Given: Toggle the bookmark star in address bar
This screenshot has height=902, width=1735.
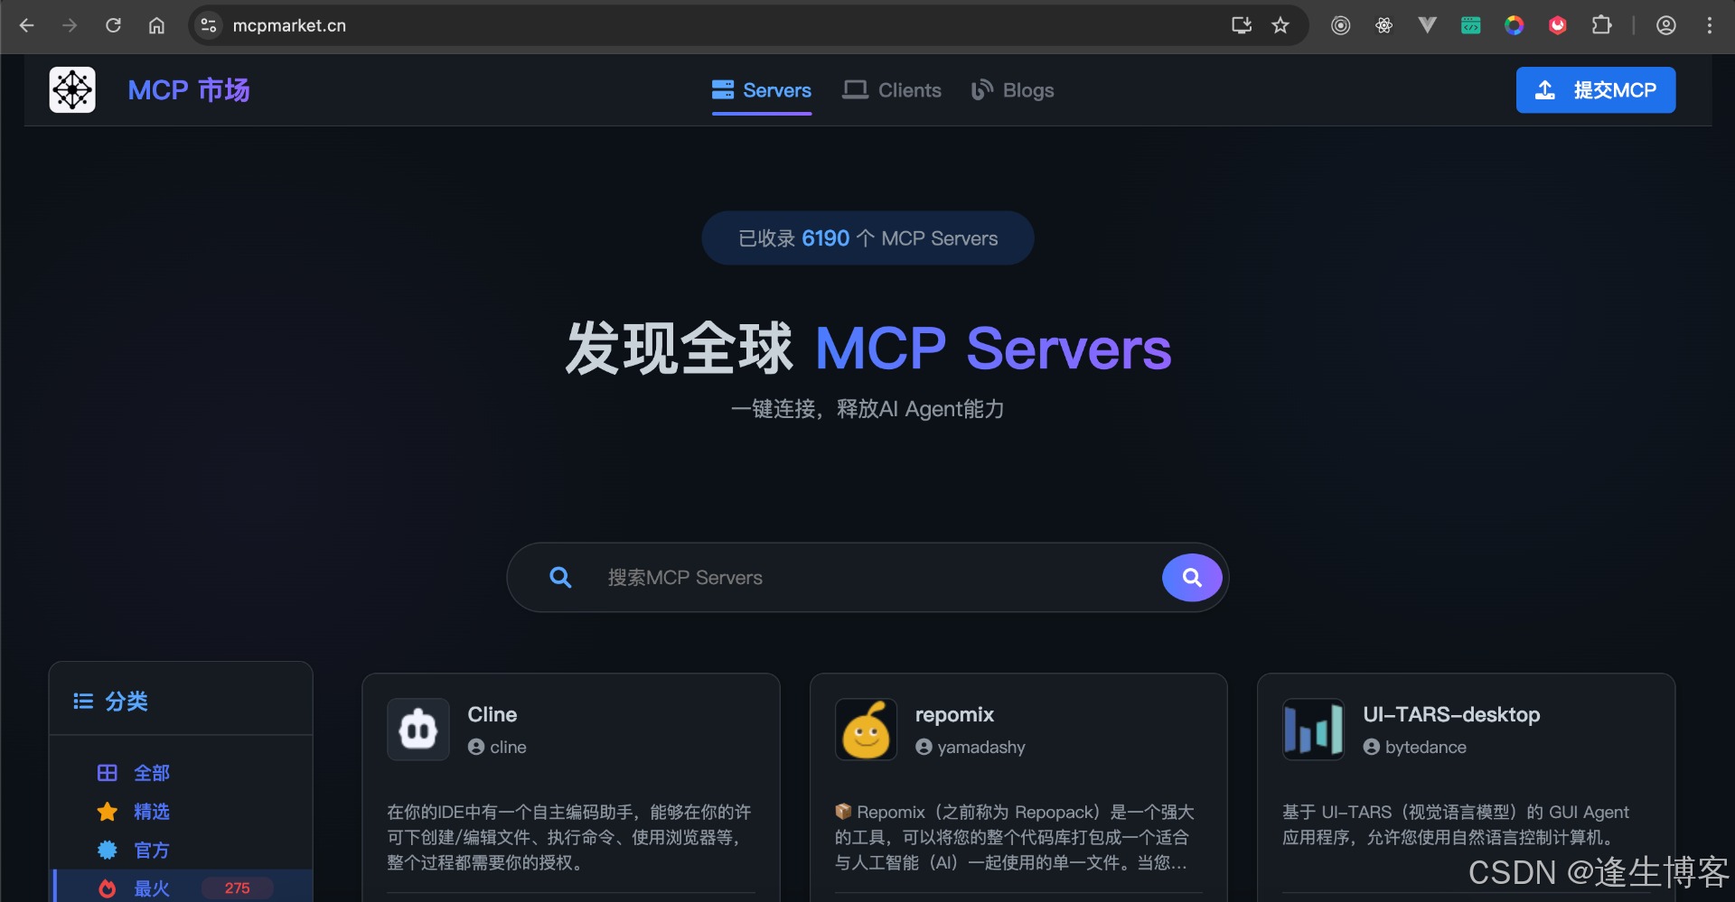Looking at the screenshot, I should click(x=1280, y=25).
